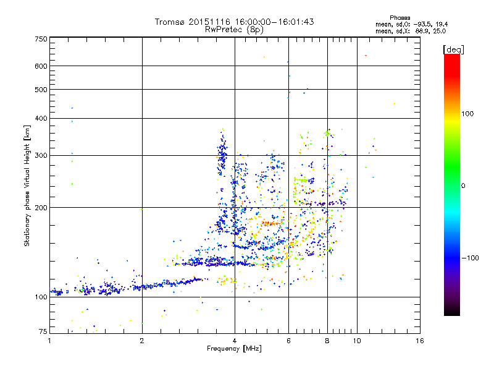The width and height of the screenshot is (494, 371).
Task: Click the y-axis '750' tick label
Action: [41, 39]
